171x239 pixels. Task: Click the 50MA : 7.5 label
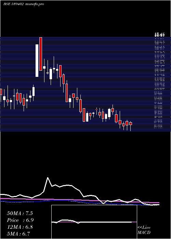pos(20,213)
